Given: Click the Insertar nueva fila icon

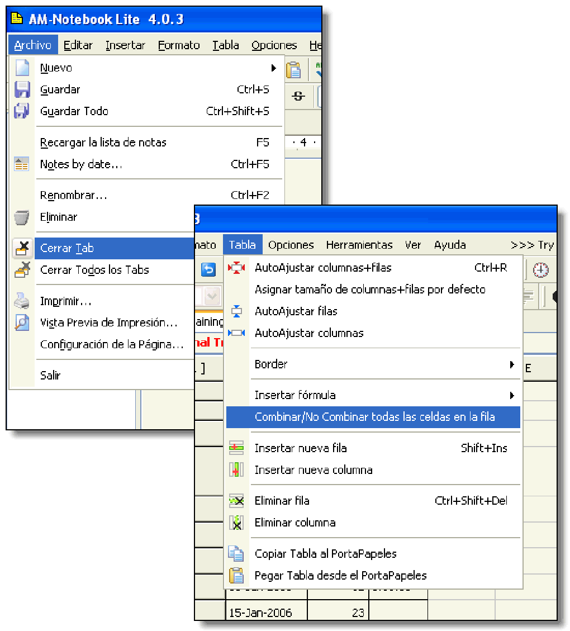Looking at the screenshot, I should coord(237,448).
